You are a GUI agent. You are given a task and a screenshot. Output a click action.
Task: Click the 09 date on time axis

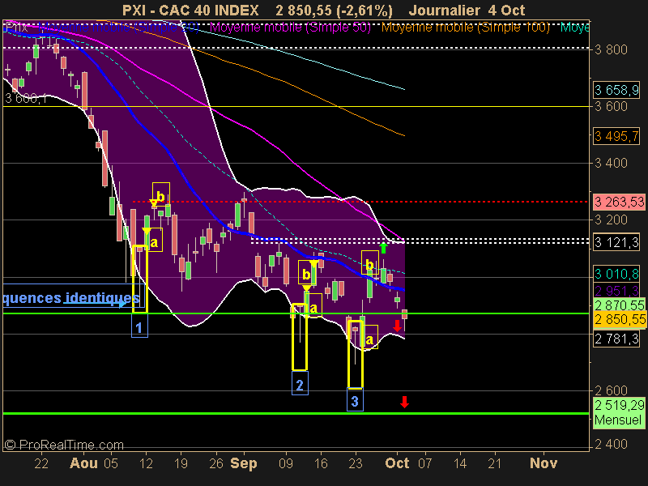[286, 463]
